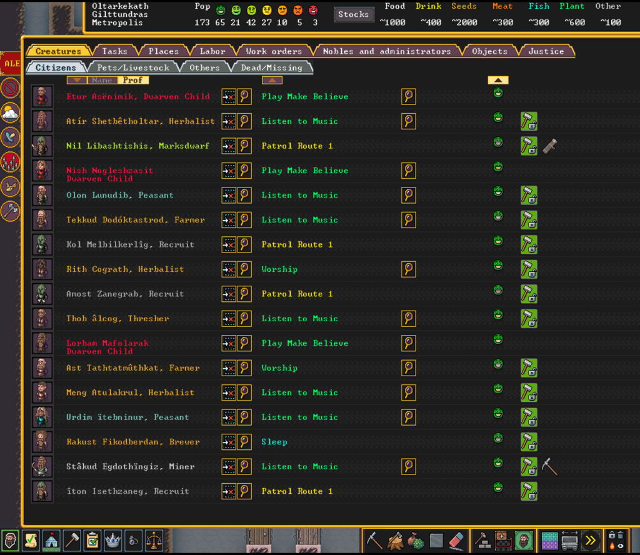Open the hauling routes minecart icon
Screen dimensions: 640x555
[x=570, y=540]
